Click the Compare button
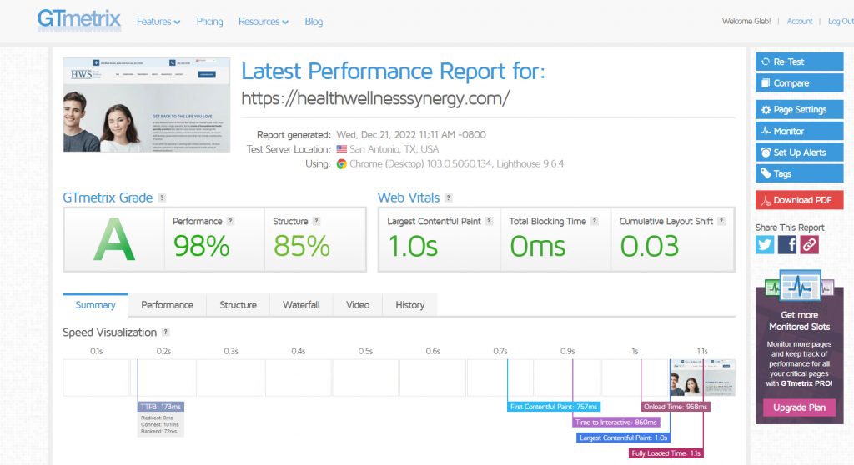Viewport: 854px width, 465px height. pos(799,82)
